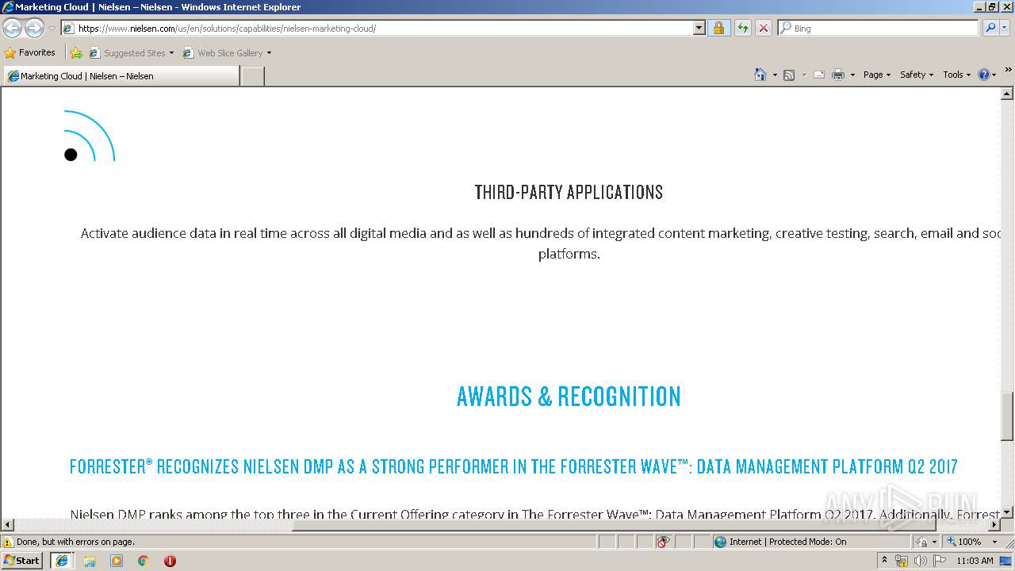Screen dimensions: 1015x571
Task: Select the Marketing Cloud | Nielsen tab
Action: pos(121,76)
